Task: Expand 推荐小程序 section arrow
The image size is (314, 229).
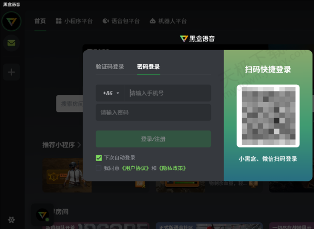Action: [x=80, y=144]
